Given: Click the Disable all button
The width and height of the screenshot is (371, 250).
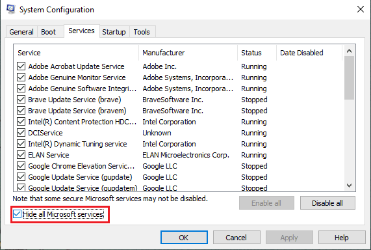Looking at the screenshot, I should tap(327, 203).
